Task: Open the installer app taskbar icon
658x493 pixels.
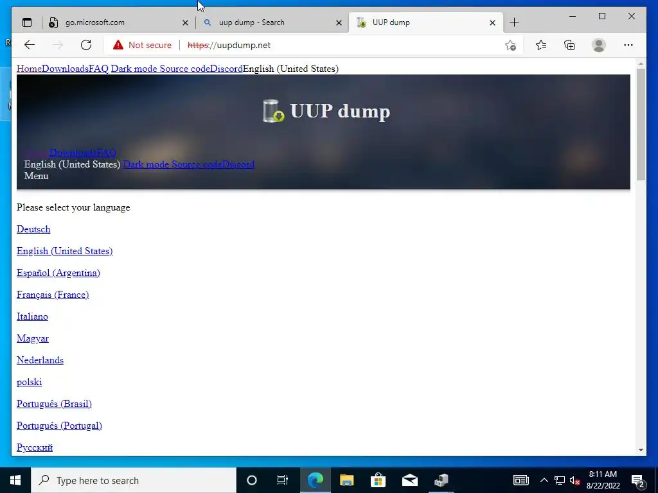Action: click(x=441, y=480)
